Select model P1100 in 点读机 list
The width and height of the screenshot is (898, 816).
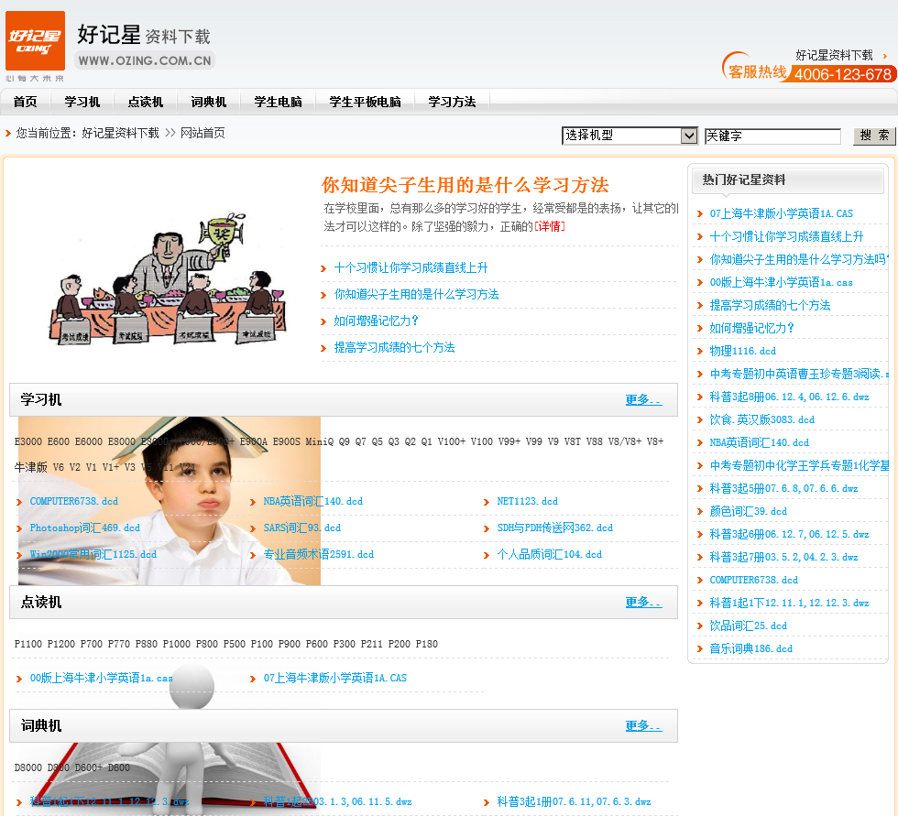[x=28, y=645]
